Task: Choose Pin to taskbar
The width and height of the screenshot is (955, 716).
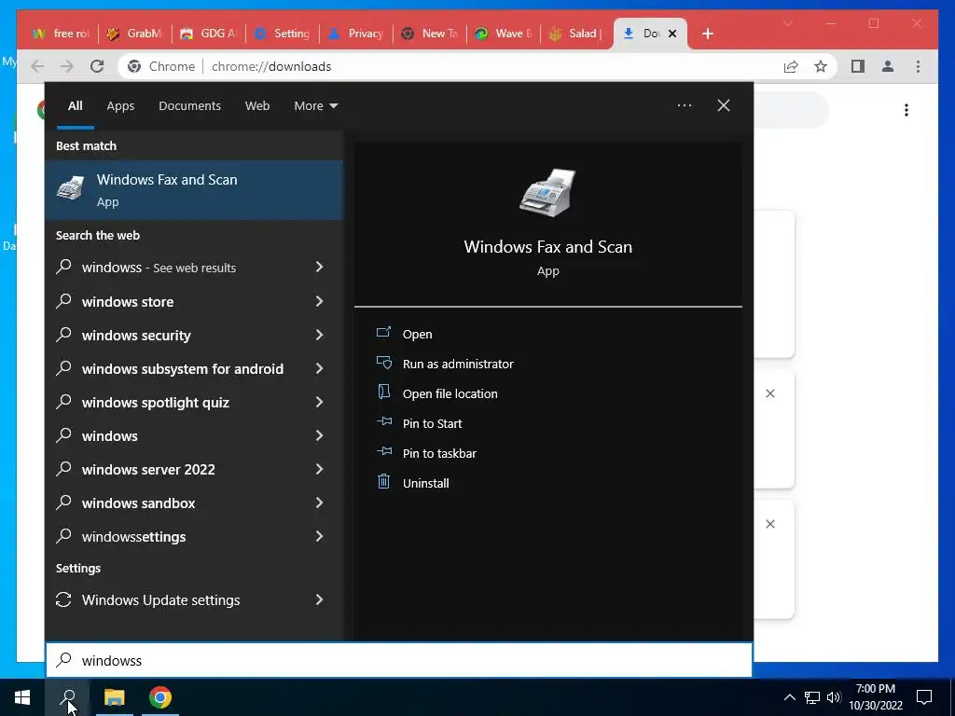Action: [x=440, y=454]
